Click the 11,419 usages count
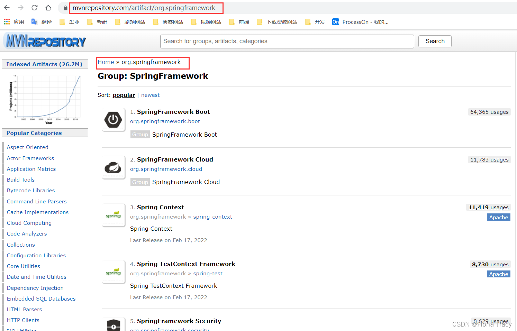This screenshot has width=517, height=331. (x=489, y=208)
